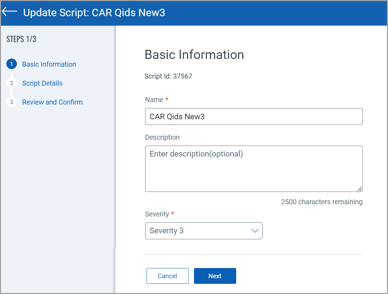The height and width of the screenshot is (294, 388).
Task: Focus the Name field containing CAR Qids New3
Action: pyautogui.click(x=253, y=116)
